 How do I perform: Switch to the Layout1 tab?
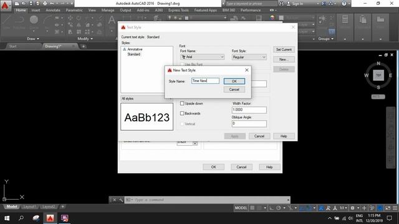point(29,207)
